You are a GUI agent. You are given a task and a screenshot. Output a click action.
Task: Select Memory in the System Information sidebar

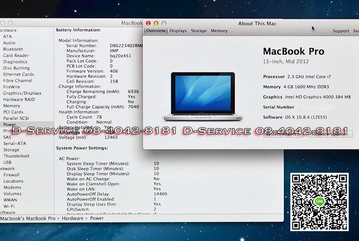tap(12, 106)
